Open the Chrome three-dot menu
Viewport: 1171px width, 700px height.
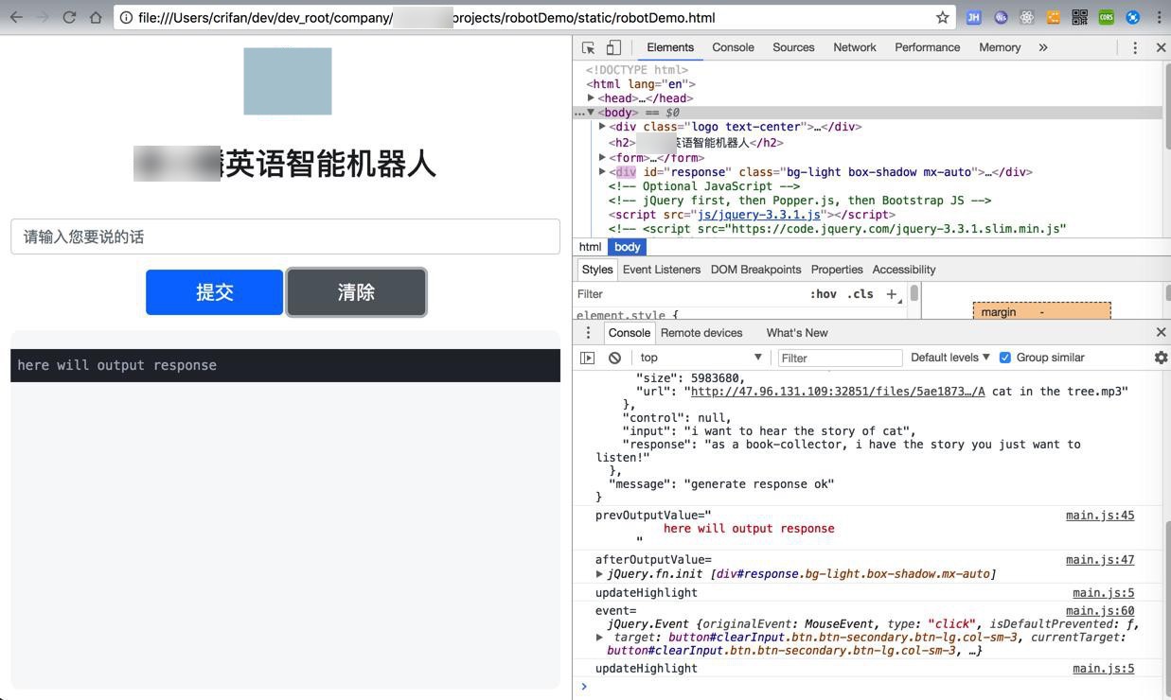pyautogui.click(x=1159, y=17)
